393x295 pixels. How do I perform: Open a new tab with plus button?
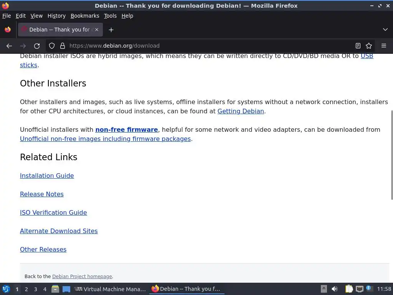click(111, 30)
